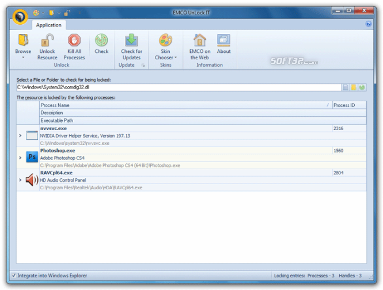
Task: Click the Photoshop process icon
Action: pyautogui.click(x=32, y=157)
